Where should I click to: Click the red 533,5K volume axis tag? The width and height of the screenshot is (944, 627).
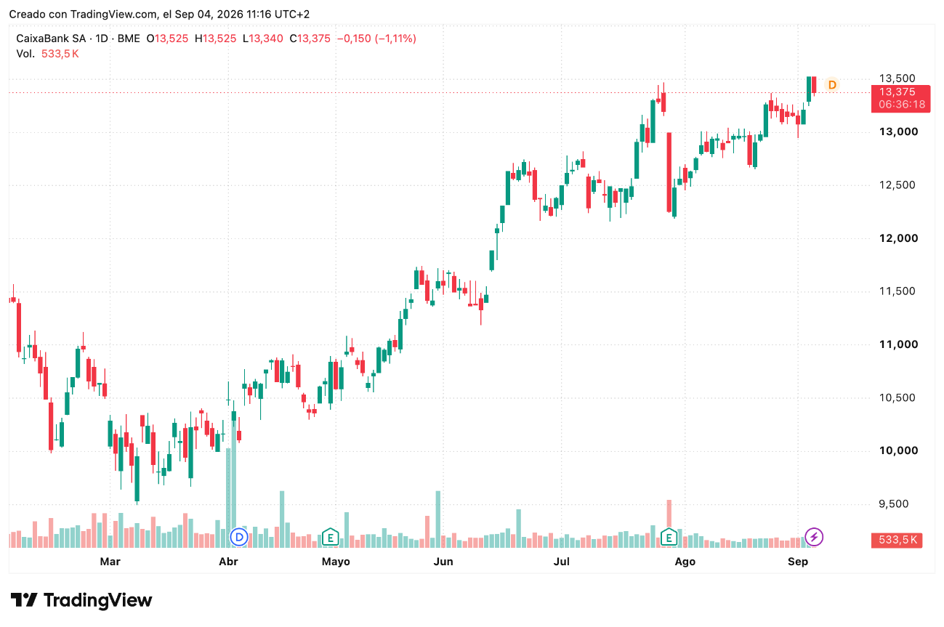click(897, 540)
